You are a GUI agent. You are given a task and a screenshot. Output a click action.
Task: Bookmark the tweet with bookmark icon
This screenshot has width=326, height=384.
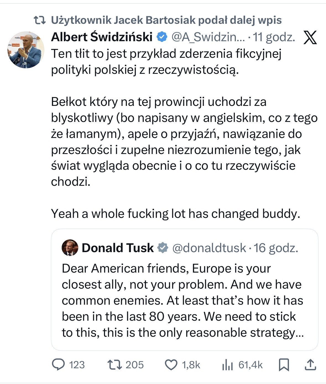coord(284,365)
